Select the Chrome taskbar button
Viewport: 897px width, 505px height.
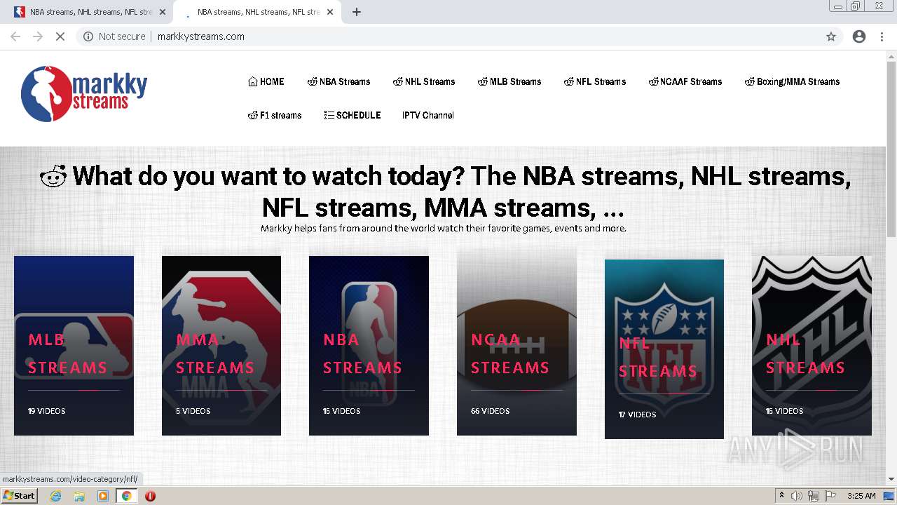(x=126, y=496)
